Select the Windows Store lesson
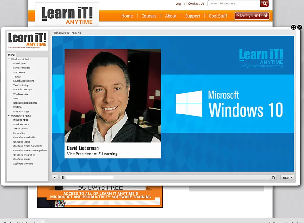Image resolution: width=304 pixels, height=223 pixels. [x=21, y=124]
